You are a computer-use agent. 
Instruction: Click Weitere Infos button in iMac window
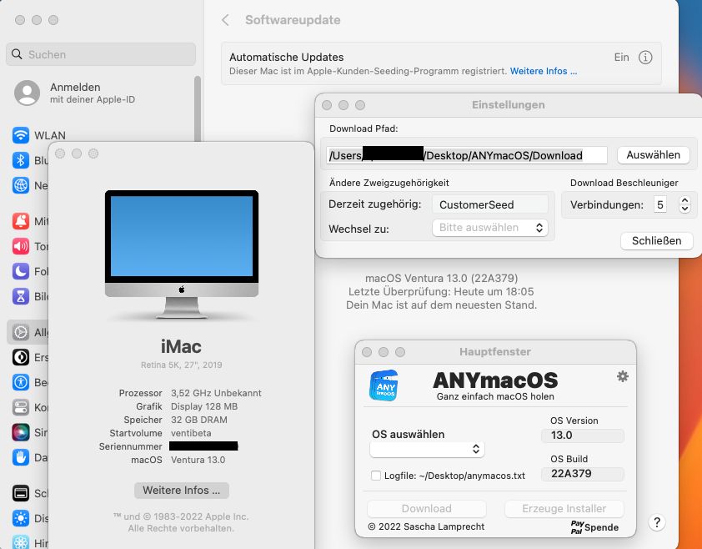pos(181,491)
